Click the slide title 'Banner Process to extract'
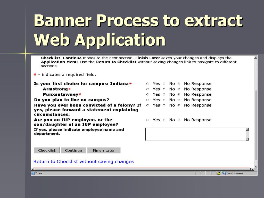The width and height of the screenshot is (264, 198). click(x=138, y=20)
